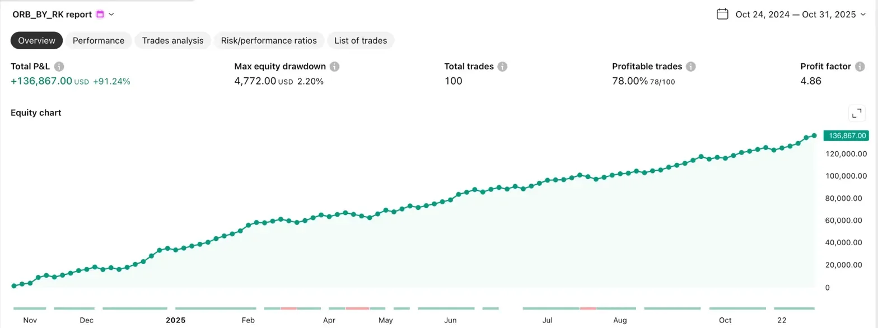The height and width of the screenshot is (328, 878).
Task: Switch to the Performance tab
Action: tap(99, 40)
